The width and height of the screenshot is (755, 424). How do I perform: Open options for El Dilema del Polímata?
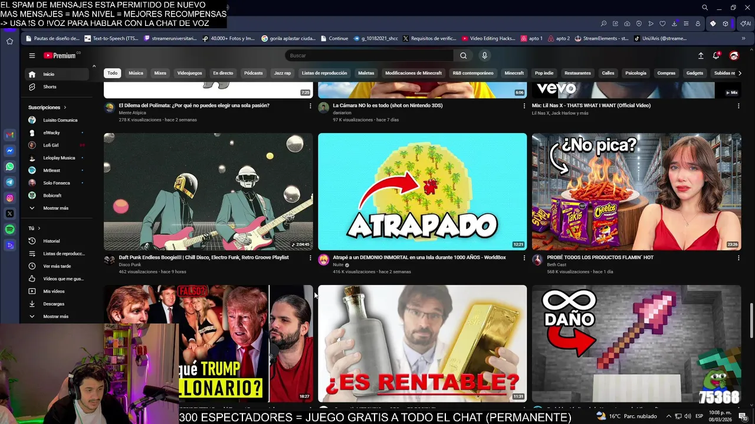pos(310,105)
